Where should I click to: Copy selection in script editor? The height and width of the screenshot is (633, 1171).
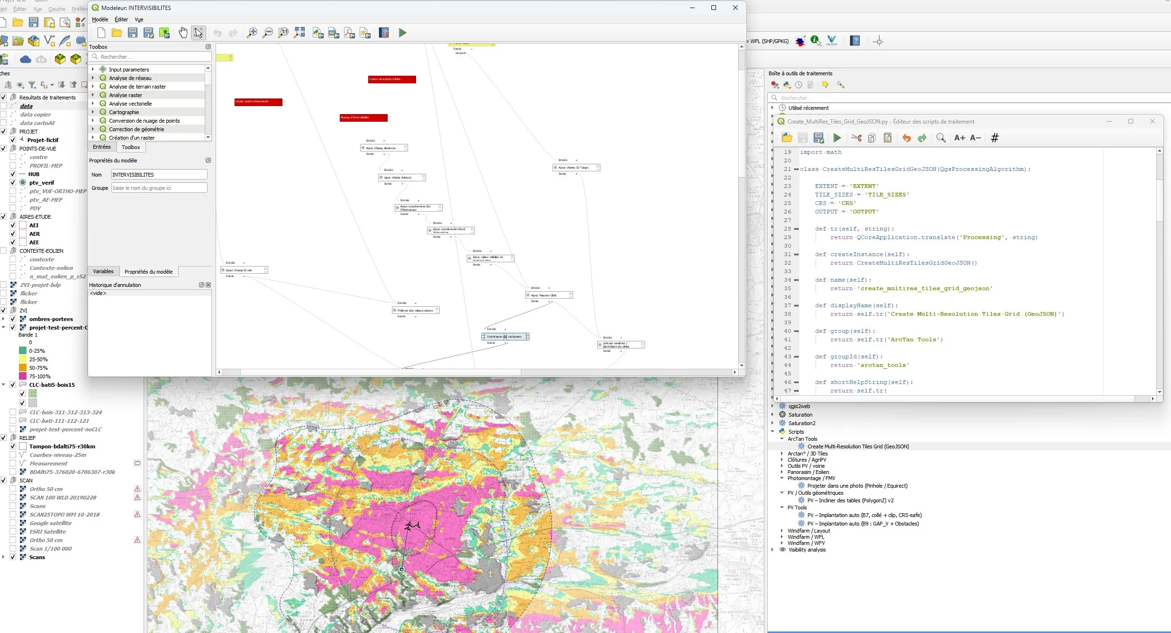point(872,138)
